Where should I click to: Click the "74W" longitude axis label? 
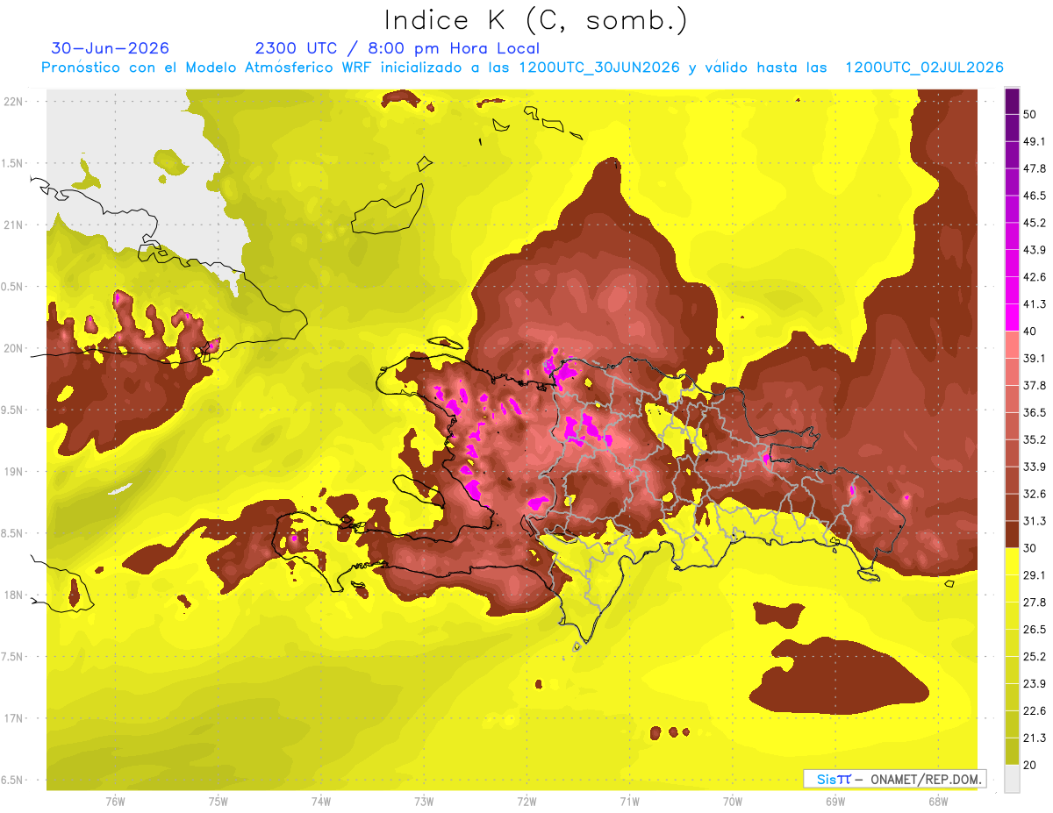321,802
